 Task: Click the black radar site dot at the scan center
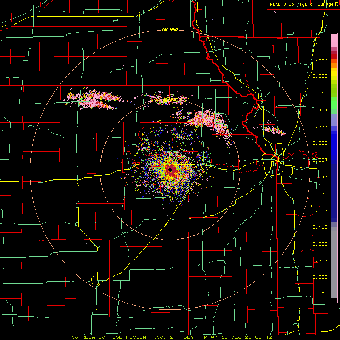pos(170,170)
